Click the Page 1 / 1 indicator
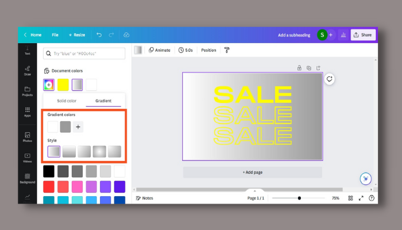This screenshot has width=402, height=230. [x=256, y=198]
